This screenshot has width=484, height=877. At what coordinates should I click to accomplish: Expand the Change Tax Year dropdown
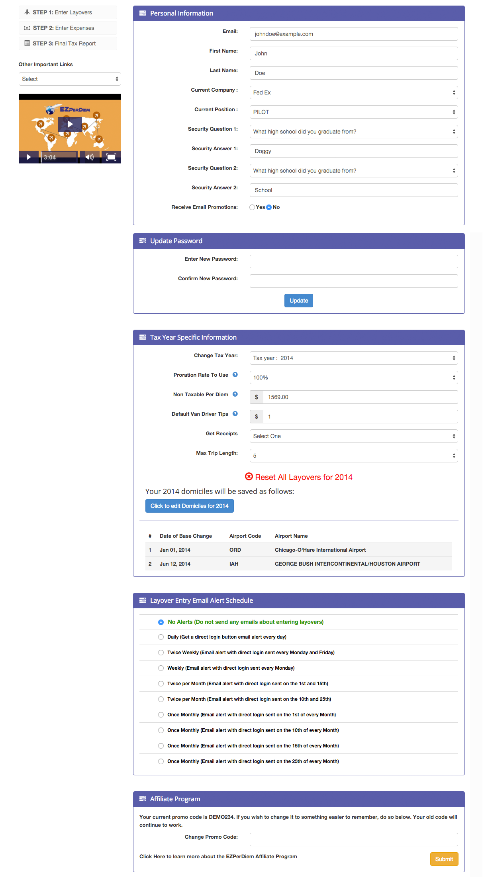tap(353, 358)
